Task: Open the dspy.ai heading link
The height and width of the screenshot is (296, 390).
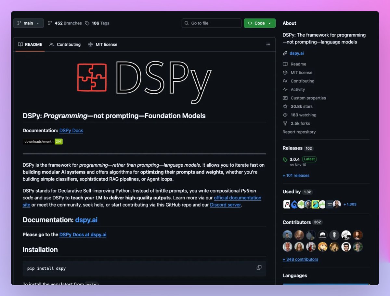Action: click(86, 220)
